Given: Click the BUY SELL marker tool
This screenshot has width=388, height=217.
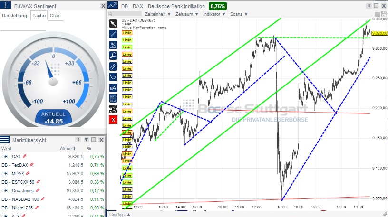Looking at the screenshot, I should [x=113, y=98].
